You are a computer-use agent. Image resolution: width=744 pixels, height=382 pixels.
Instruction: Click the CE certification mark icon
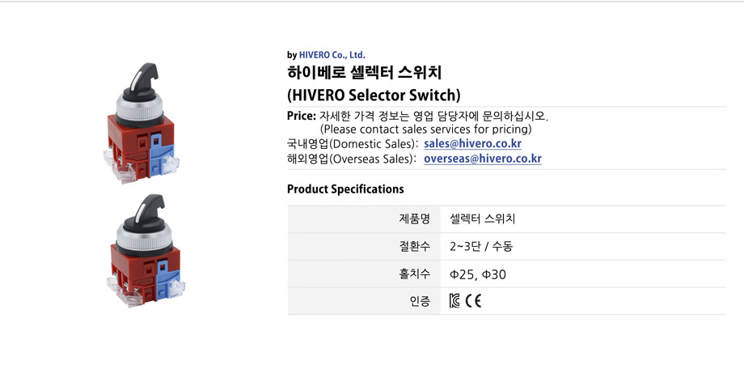click(473, 301)
